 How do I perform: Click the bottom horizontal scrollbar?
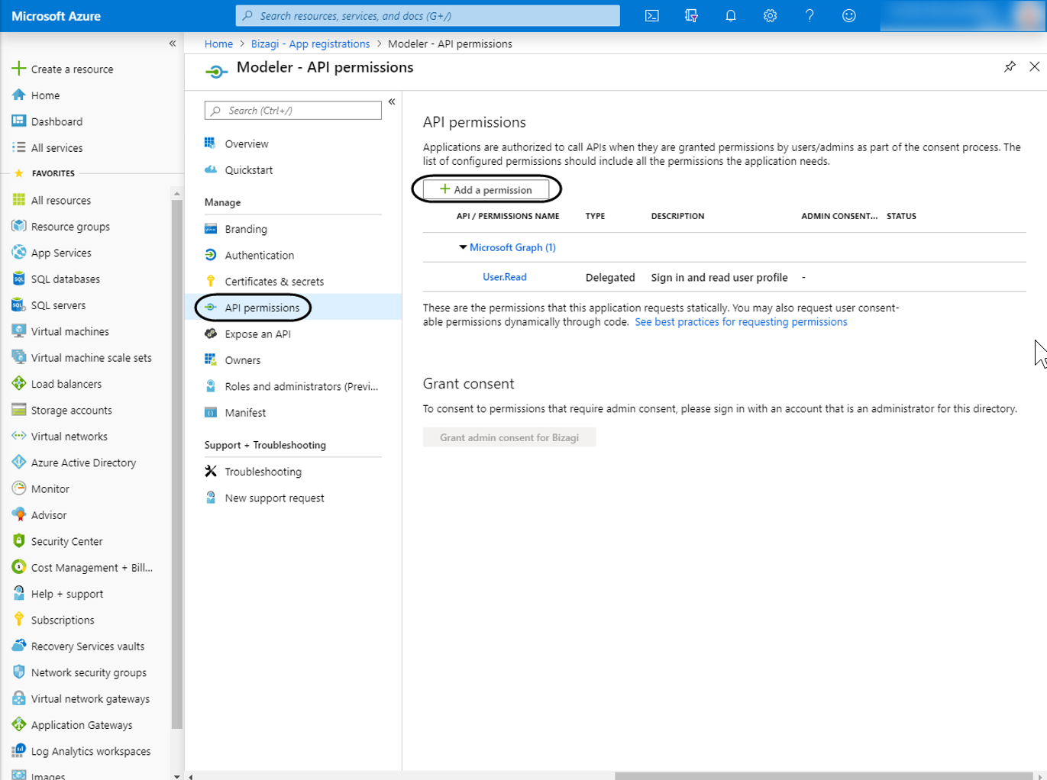823,776
